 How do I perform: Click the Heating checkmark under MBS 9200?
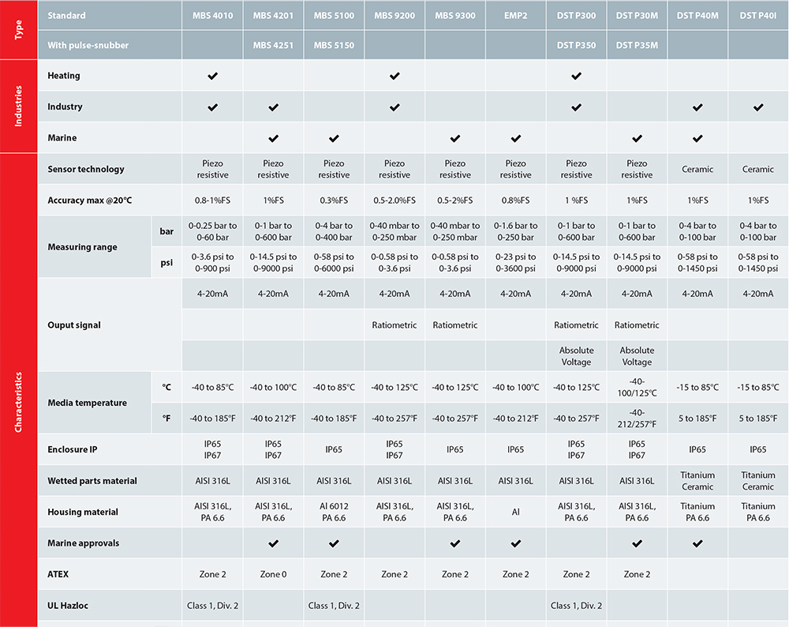point(394,76)
